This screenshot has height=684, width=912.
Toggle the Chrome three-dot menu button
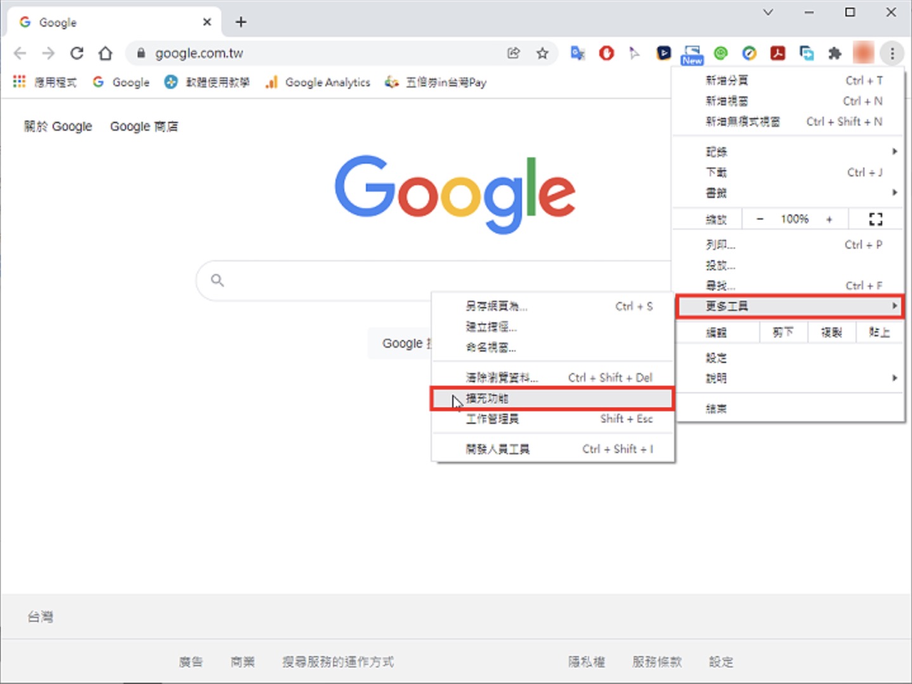[x=892, y=53]
